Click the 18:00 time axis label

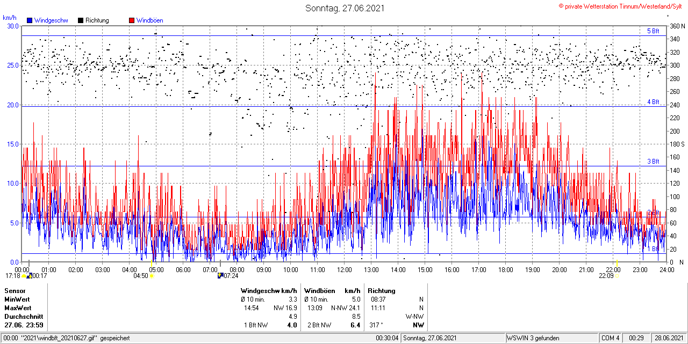coord(506,269)
